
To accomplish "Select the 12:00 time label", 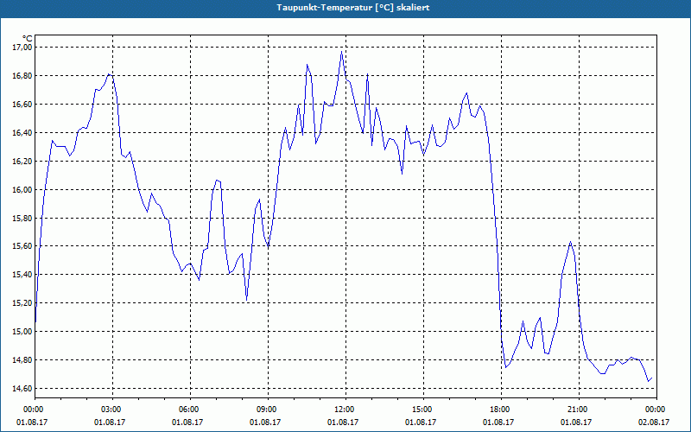I will [x=345, y=410].
